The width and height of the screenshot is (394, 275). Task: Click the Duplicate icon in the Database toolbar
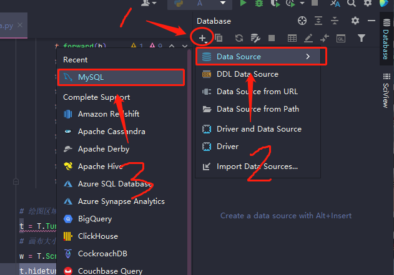click(x=219, y=39)
